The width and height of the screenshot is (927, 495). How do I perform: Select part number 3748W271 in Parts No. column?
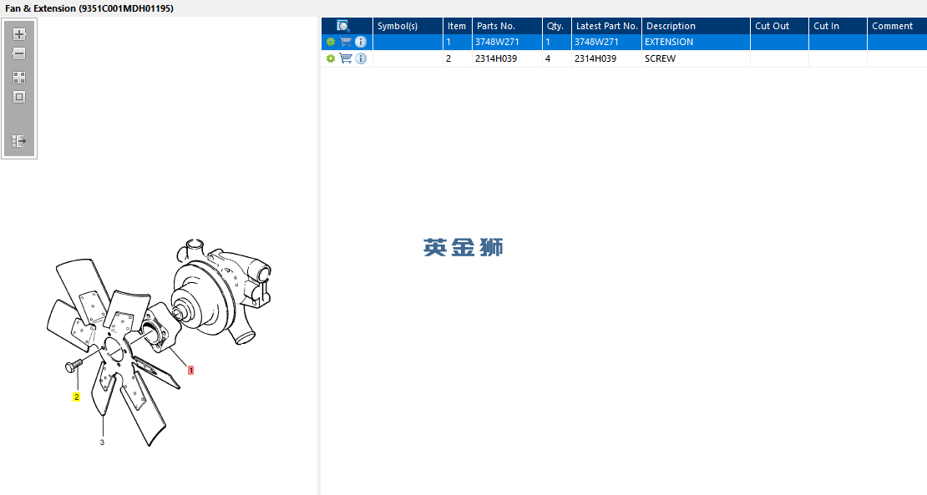point(497,42)
